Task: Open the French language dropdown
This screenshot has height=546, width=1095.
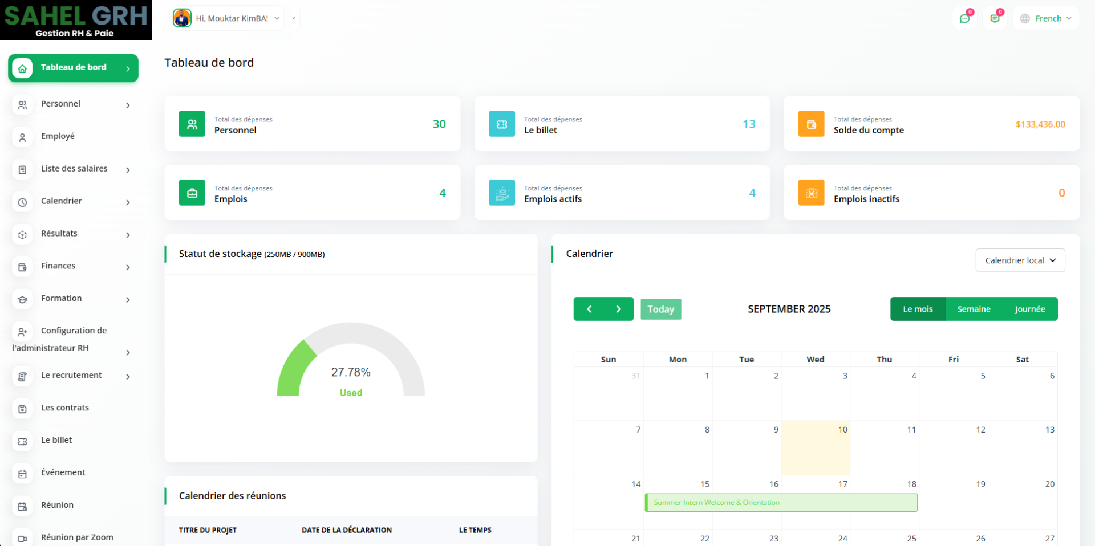Action: 1046,18
